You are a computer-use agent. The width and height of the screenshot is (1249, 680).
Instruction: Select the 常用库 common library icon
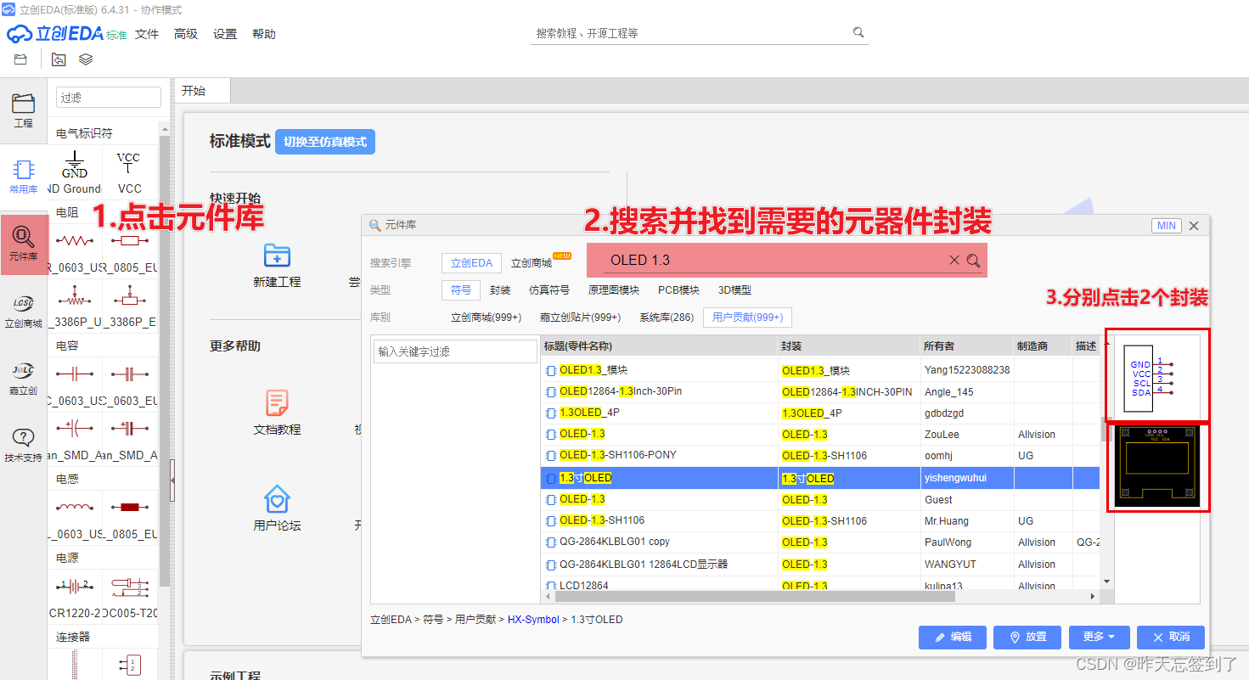click(x=23, y=177)
